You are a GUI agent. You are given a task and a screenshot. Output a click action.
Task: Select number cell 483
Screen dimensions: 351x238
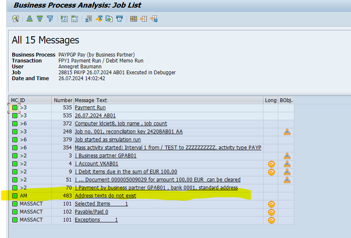(63, 196)
